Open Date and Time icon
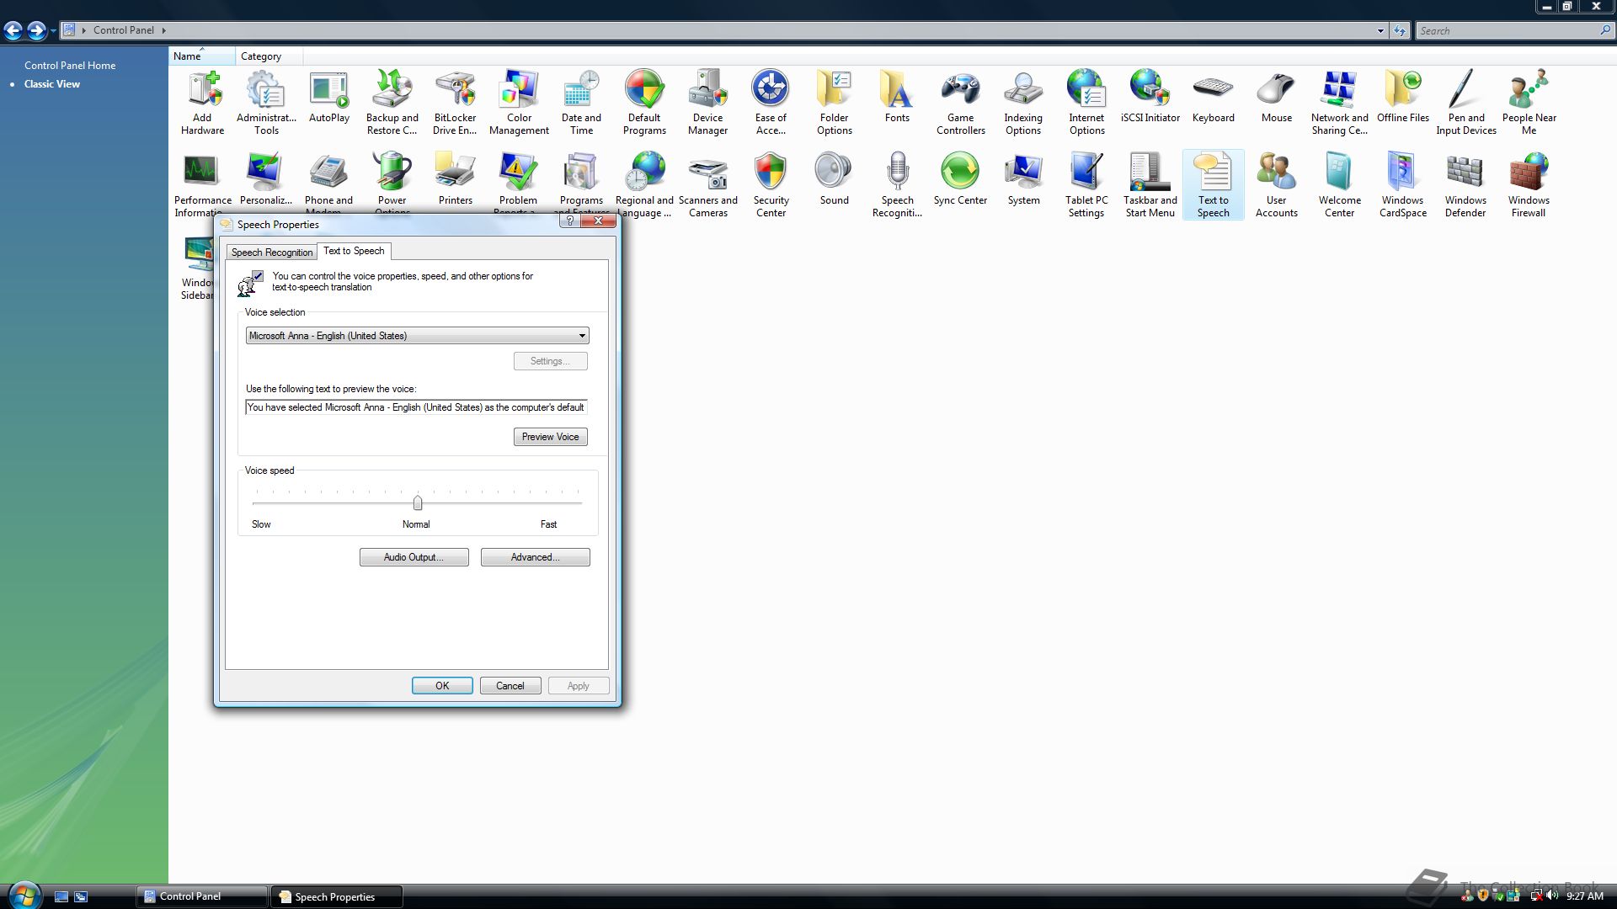 pyautogui.click(x=582, y=102)
